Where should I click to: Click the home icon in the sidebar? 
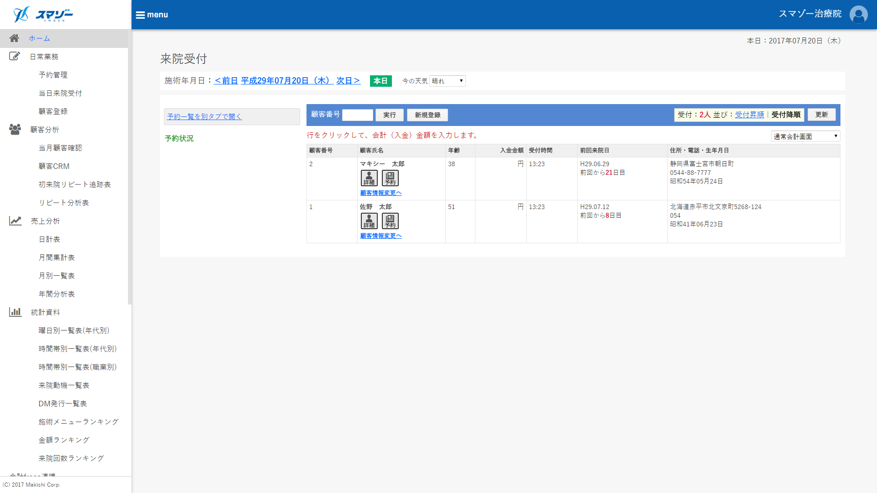click(14, 38)
